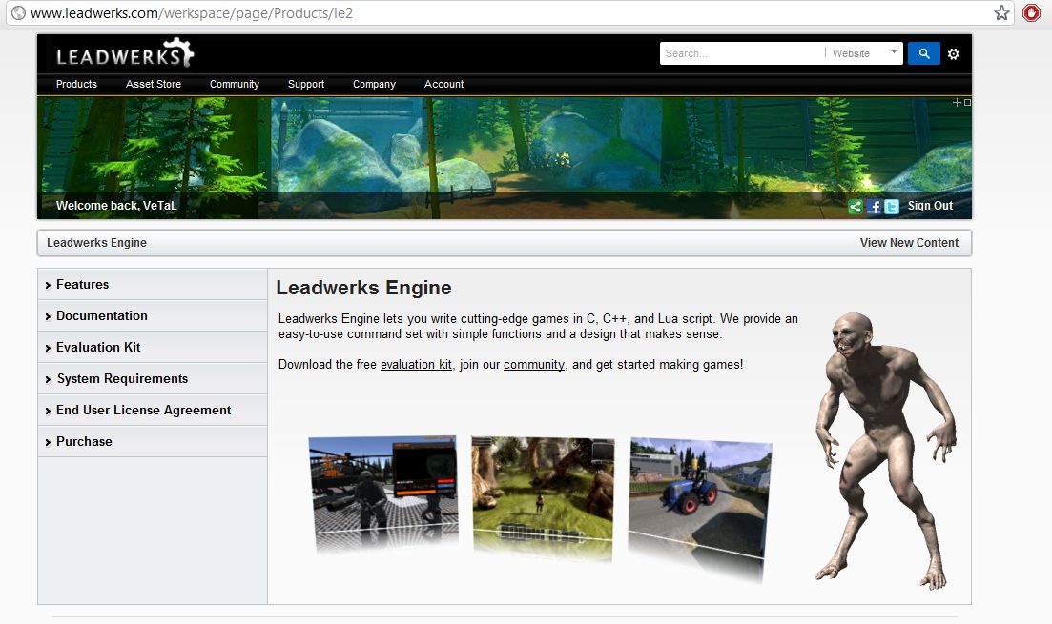Click the green share icon

click(856, 207)
